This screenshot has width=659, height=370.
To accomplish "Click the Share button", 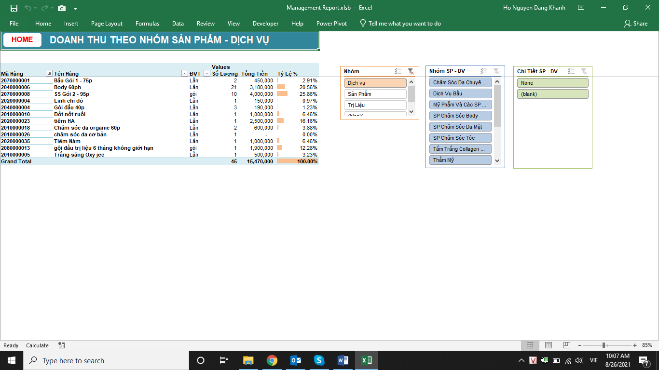I will [x=636, y=23].
